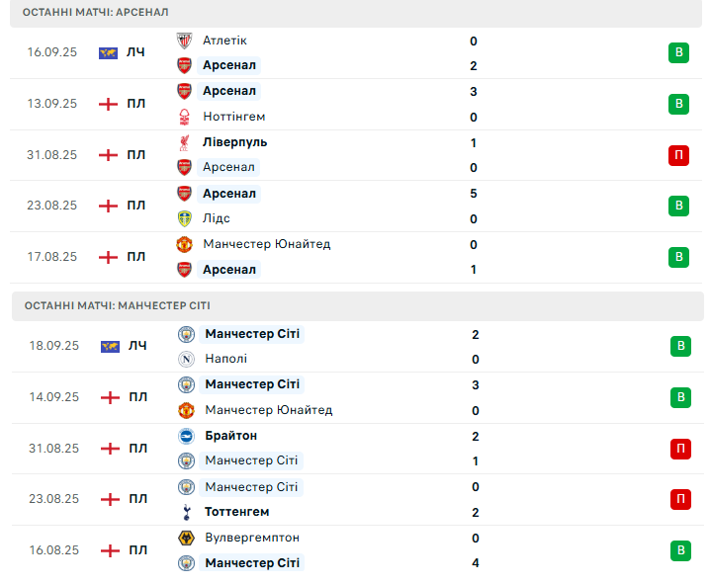709x584 pixels.
Task: Click the Napoli club crest
Action: tap(186, 360)
